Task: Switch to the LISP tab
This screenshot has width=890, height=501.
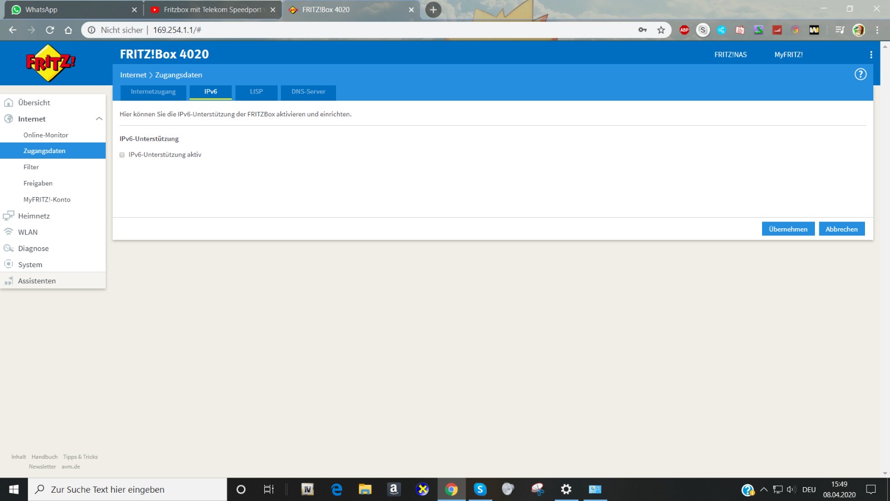Action: (x=256, y=92)
